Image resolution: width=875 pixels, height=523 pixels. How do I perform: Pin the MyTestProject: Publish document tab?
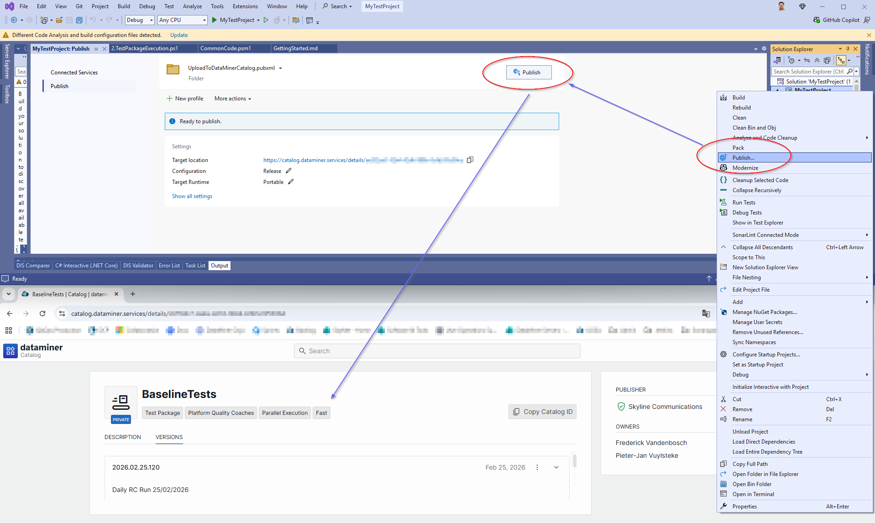pyautogui.click(x=96, y=48)
